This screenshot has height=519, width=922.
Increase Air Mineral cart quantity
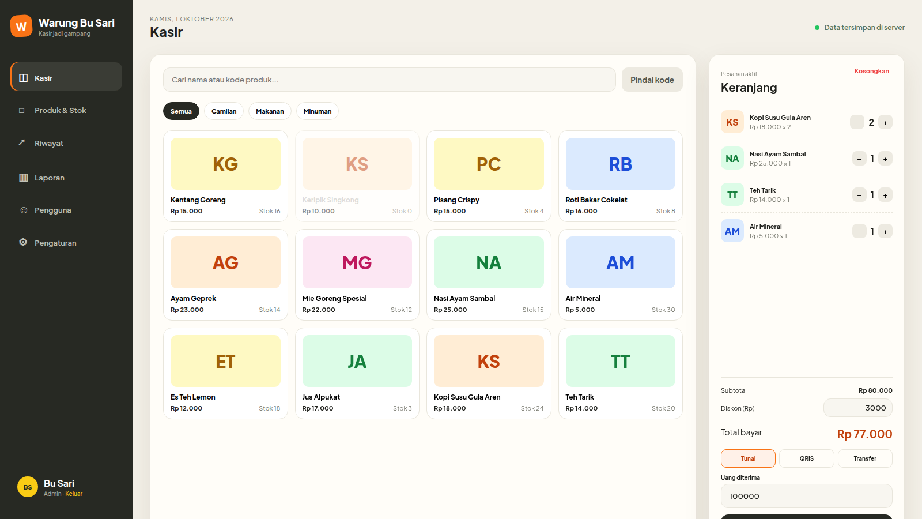(886, 231)
